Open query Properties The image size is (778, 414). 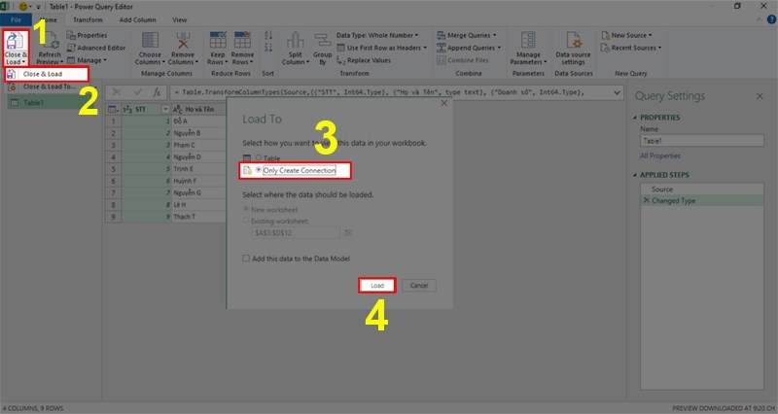tap(87, 35)
